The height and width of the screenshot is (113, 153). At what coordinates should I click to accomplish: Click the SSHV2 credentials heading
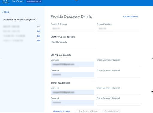click(61, 55)
